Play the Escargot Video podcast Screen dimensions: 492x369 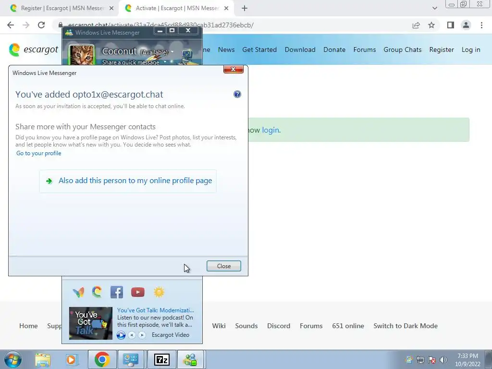[121, 335]
